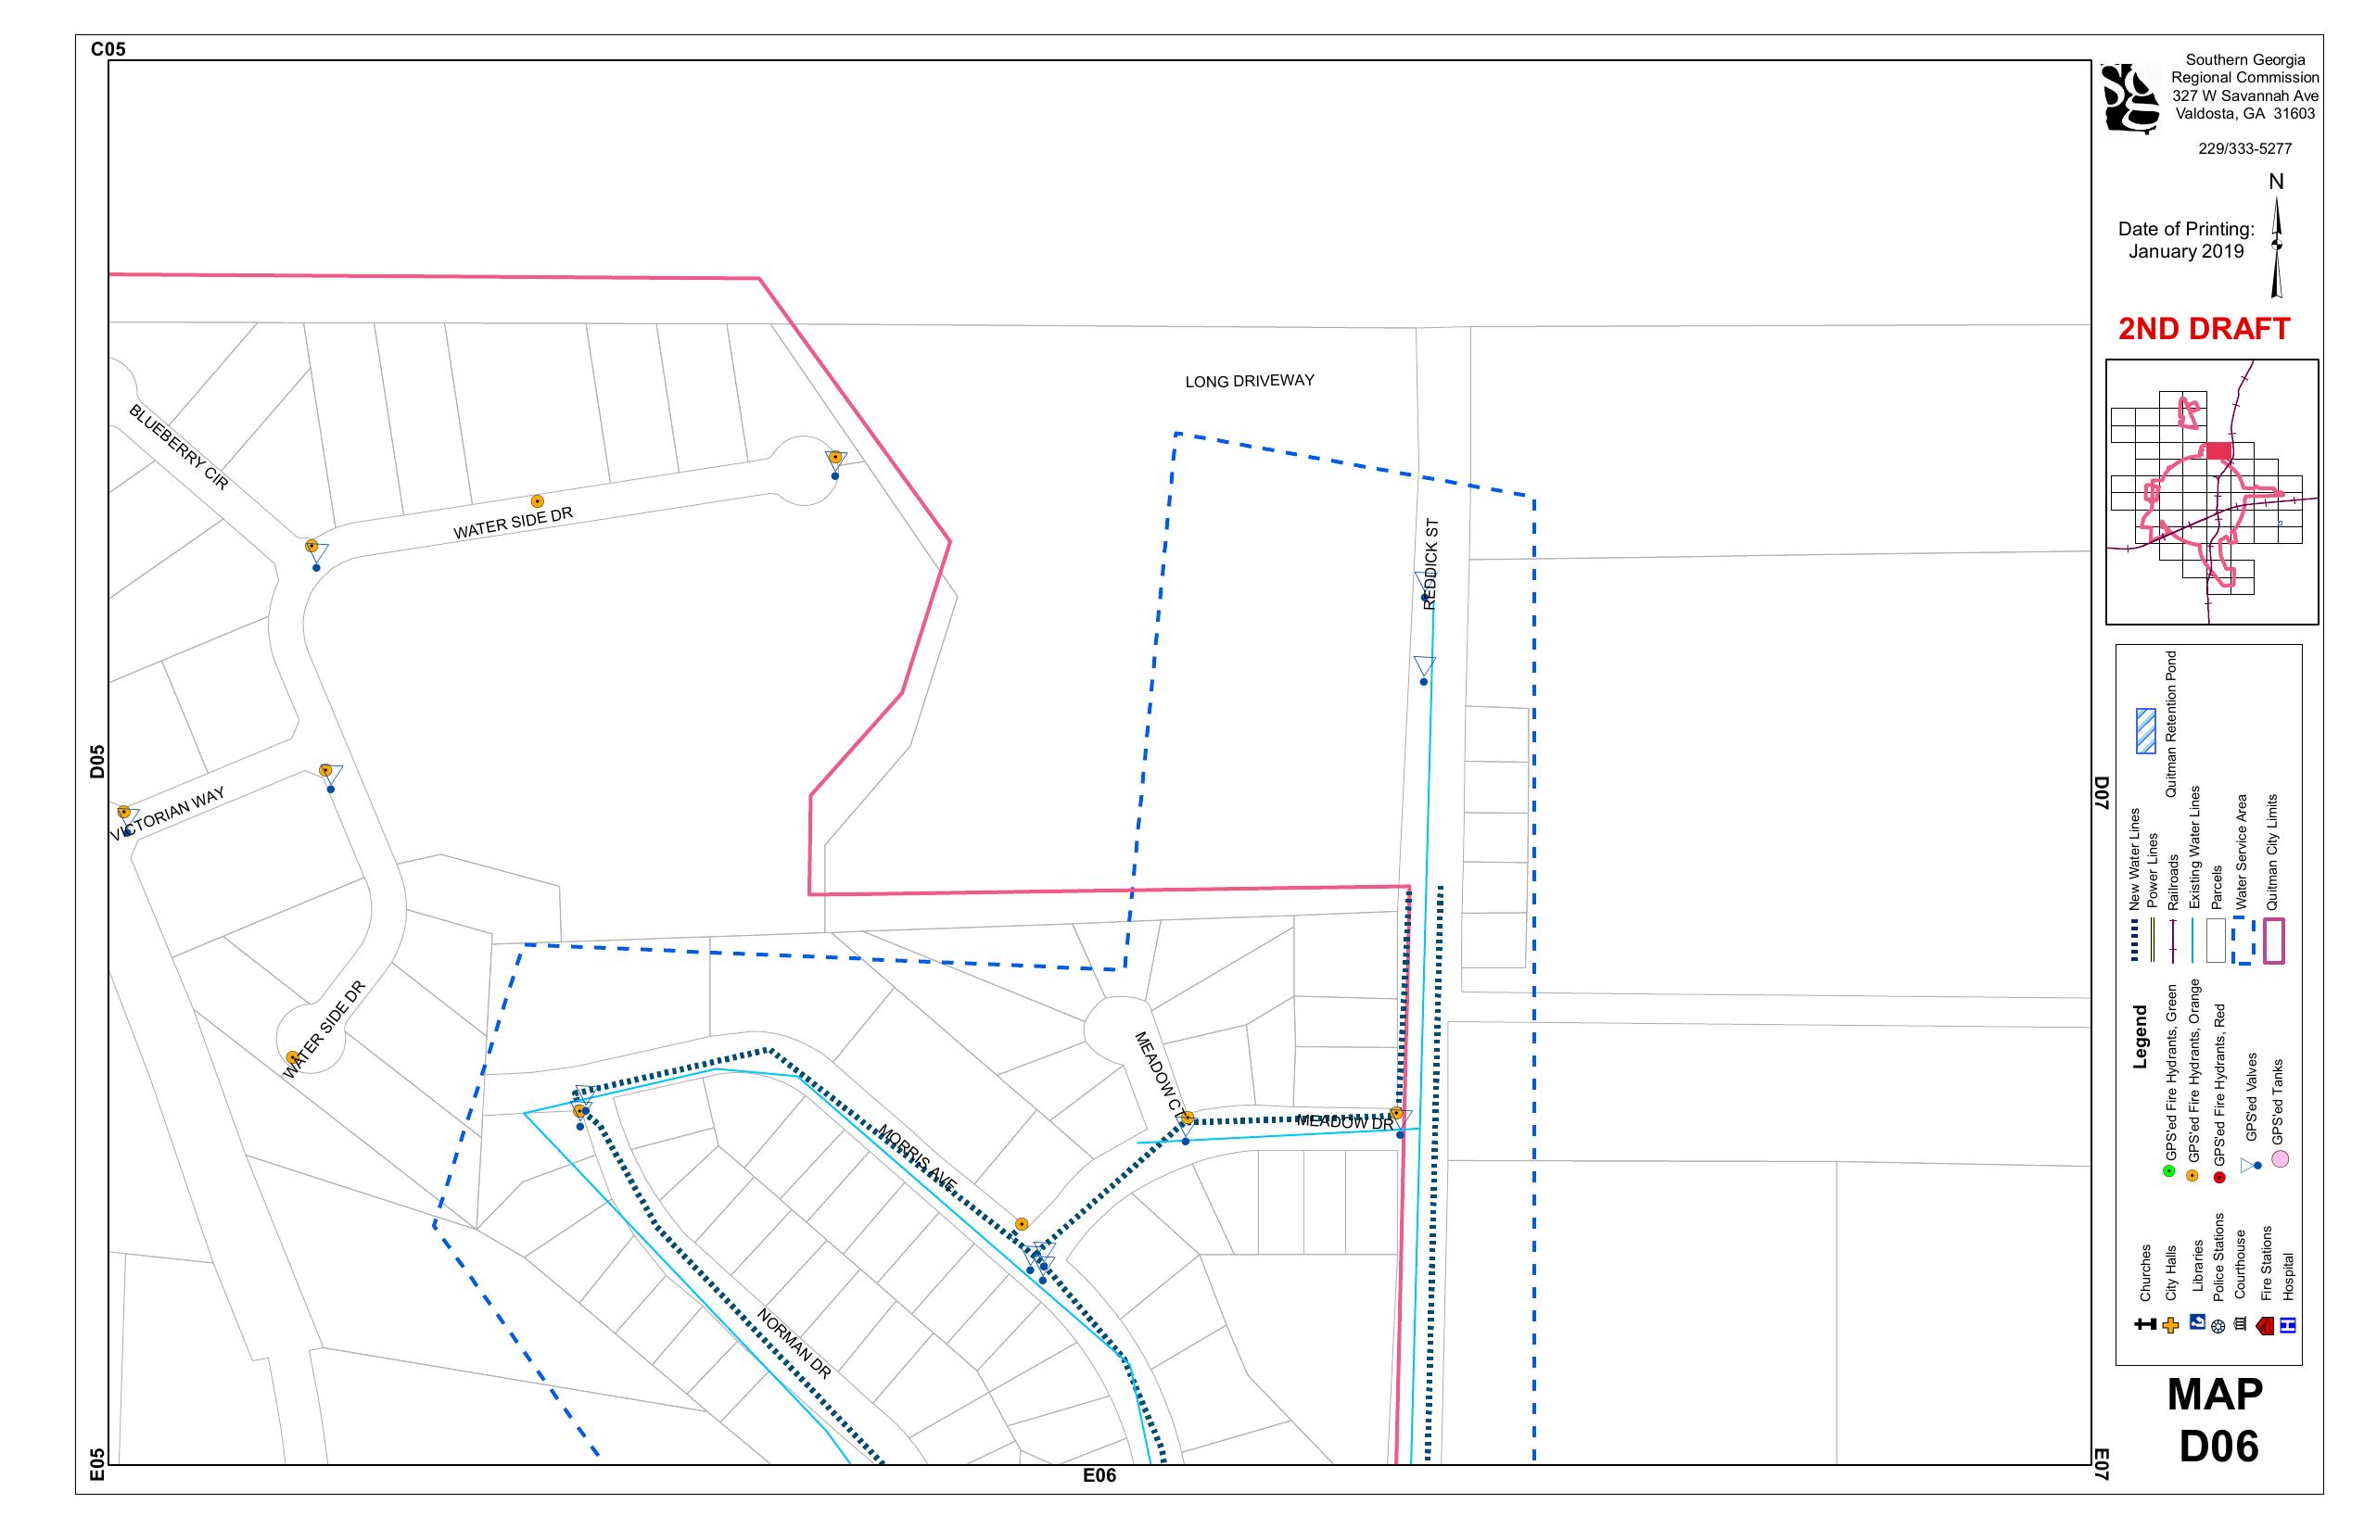Click the orange hydrant on MORRIS AVE
2364x1529 pixels.
1021,1224
